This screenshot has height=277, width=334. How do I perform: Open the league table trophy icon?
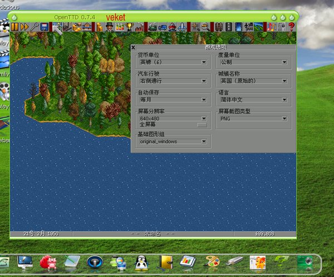click(x=129, y=27)
